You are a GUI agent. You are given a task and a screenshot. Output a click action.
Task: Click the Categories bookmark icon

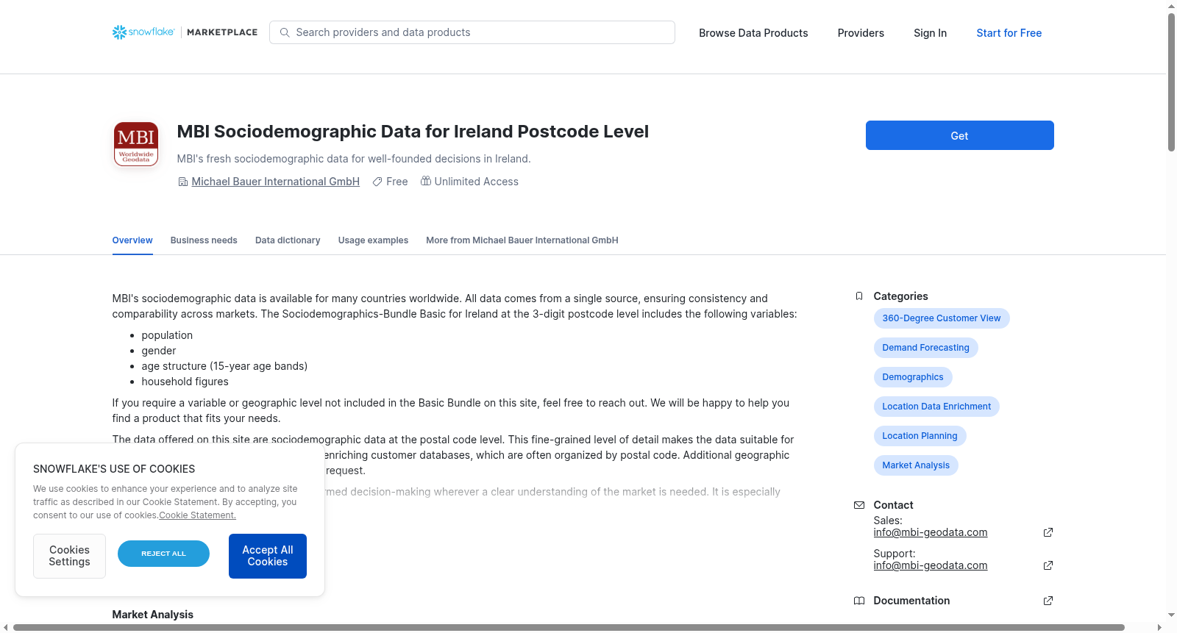point(859,296)
